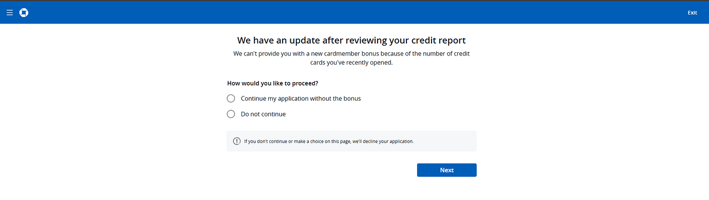Exit the application via the Exit link
The image size is (709, 200).
coord(692,13)
